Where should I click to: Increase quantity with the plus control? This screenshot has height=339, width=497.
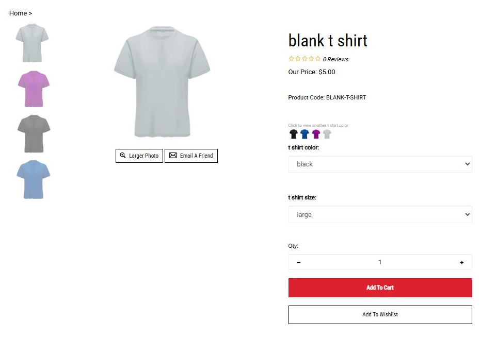tap(461, 262)
